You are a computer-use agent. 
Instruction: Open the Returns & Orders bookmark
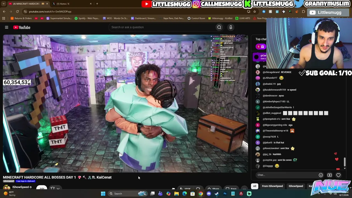[x=21, y=18]
